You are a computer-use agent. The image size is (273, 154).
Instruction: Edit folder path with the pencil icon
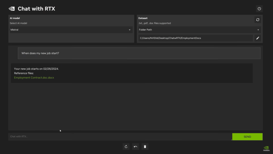(258, 38)
